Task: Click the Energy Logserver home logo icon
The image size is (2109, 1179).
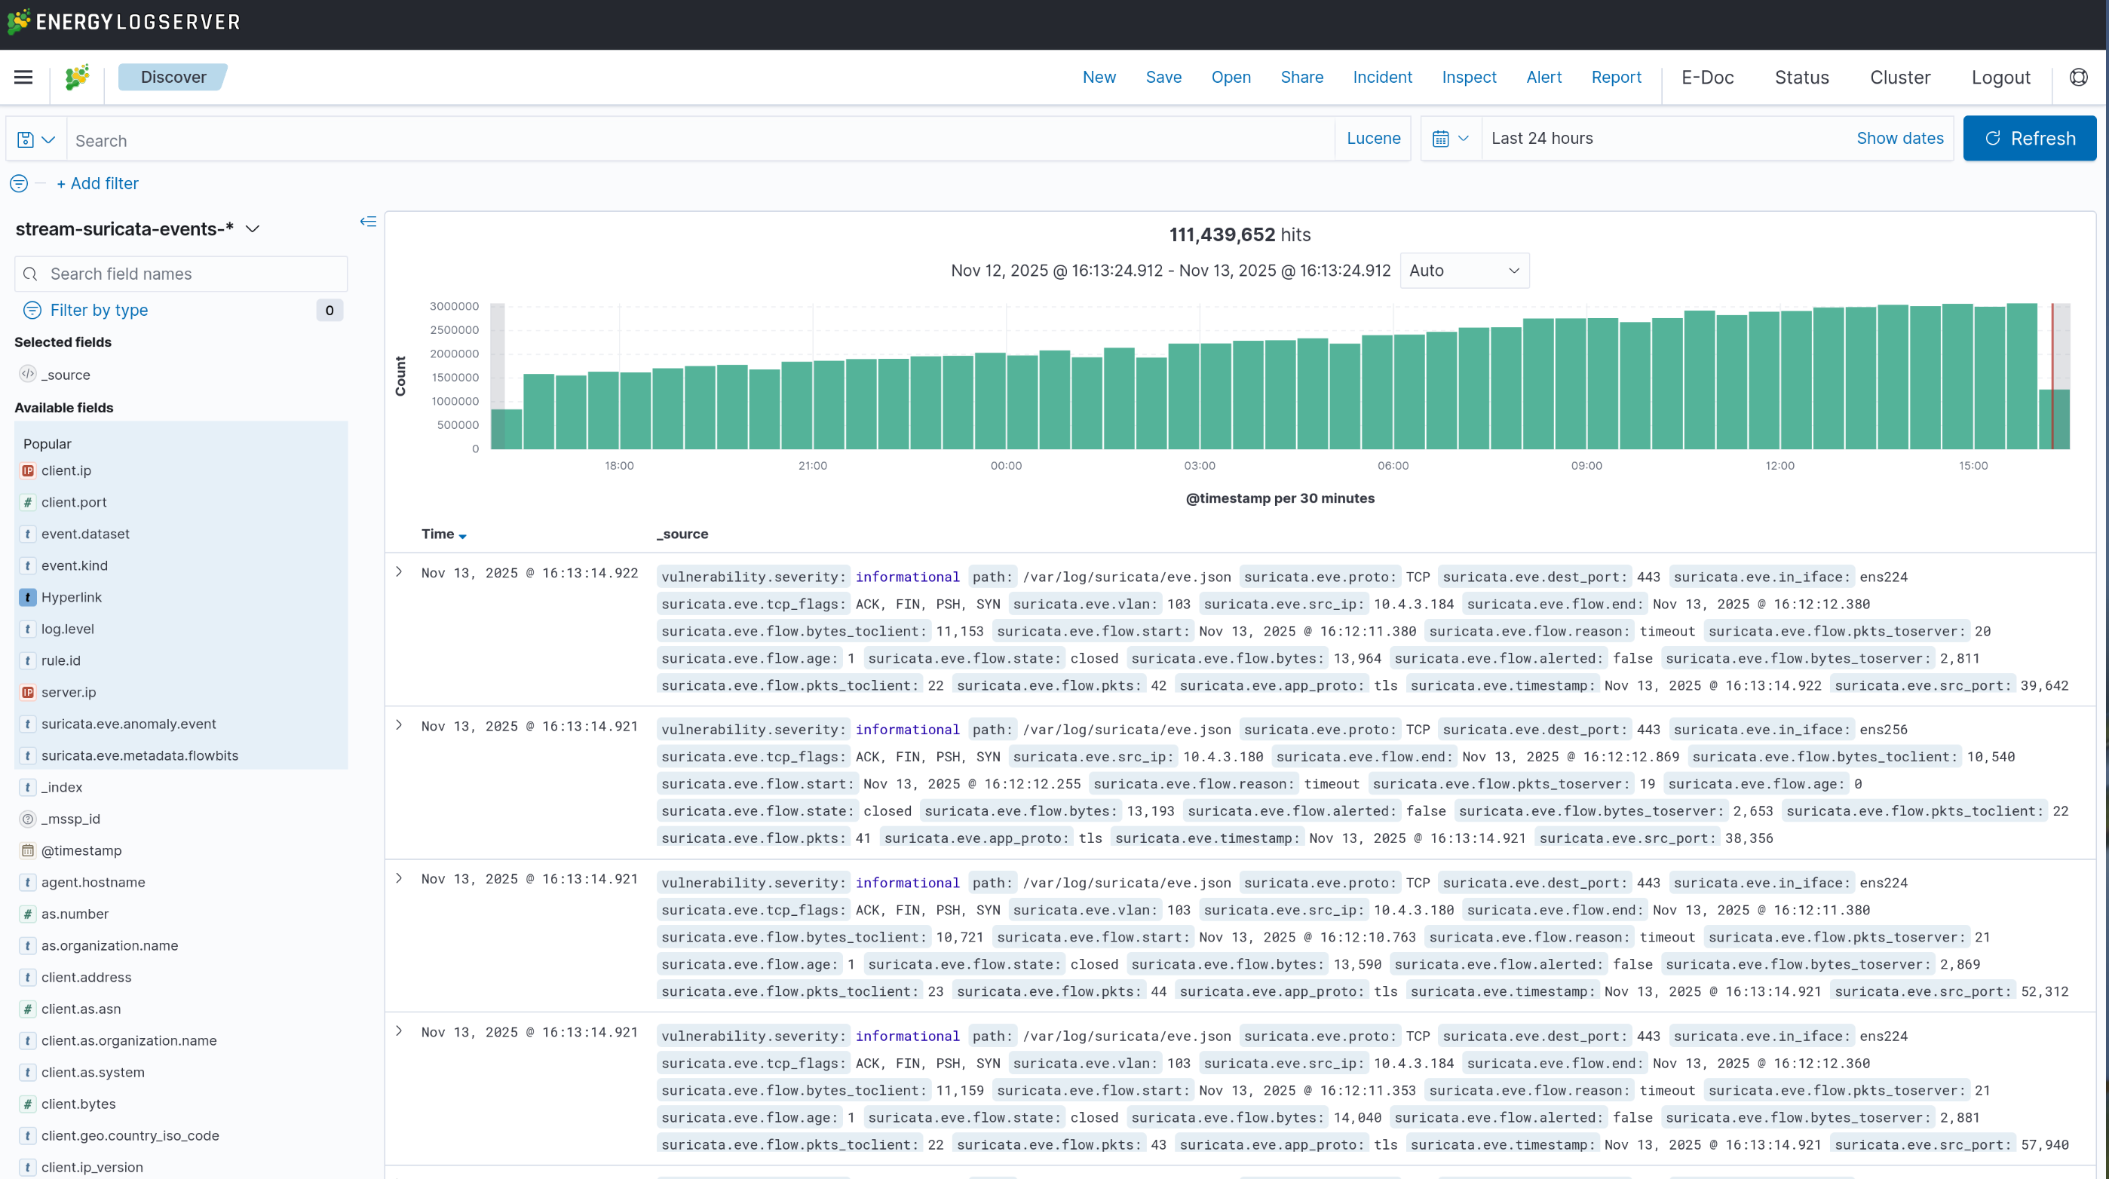Action: click(x=77, y=77)
